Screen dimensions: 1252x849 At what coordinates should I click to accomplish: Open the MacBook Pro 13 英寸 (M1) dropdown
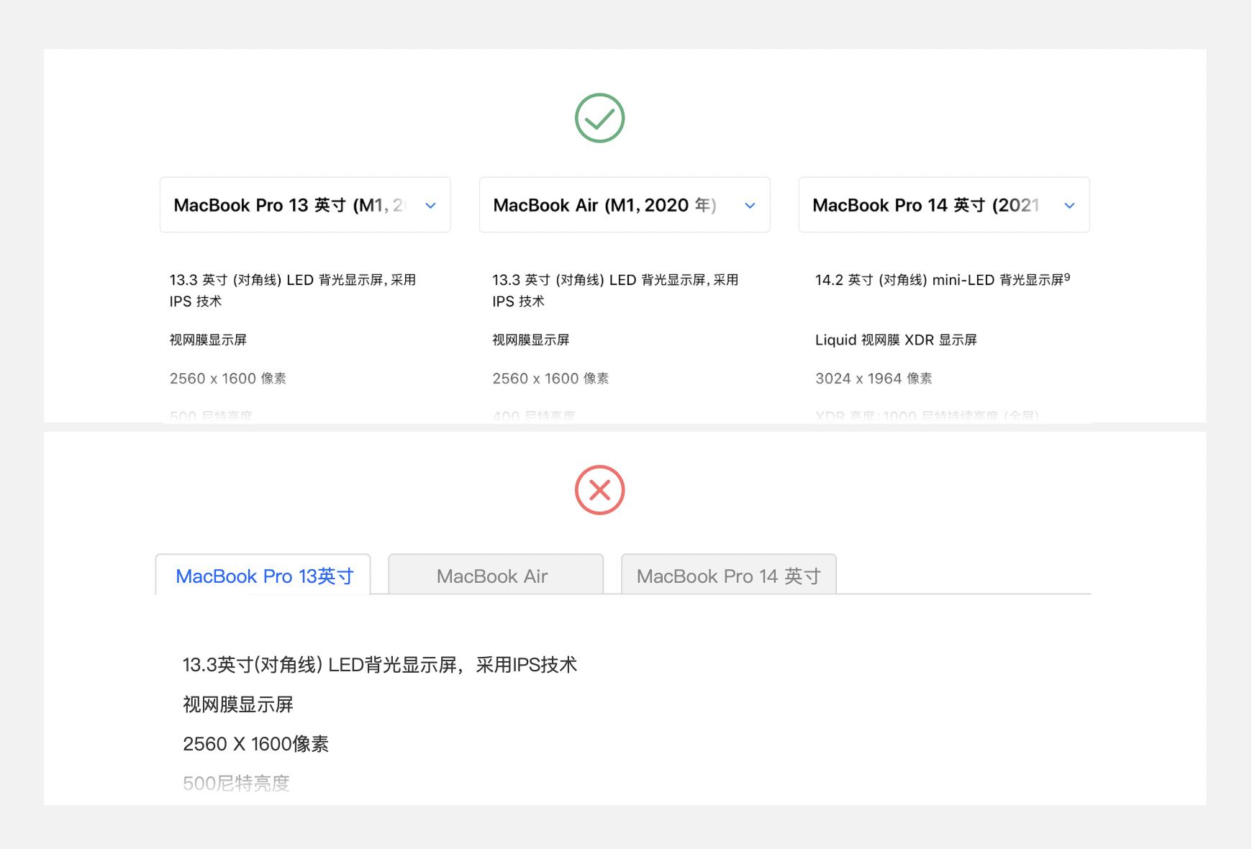[304, 205]
